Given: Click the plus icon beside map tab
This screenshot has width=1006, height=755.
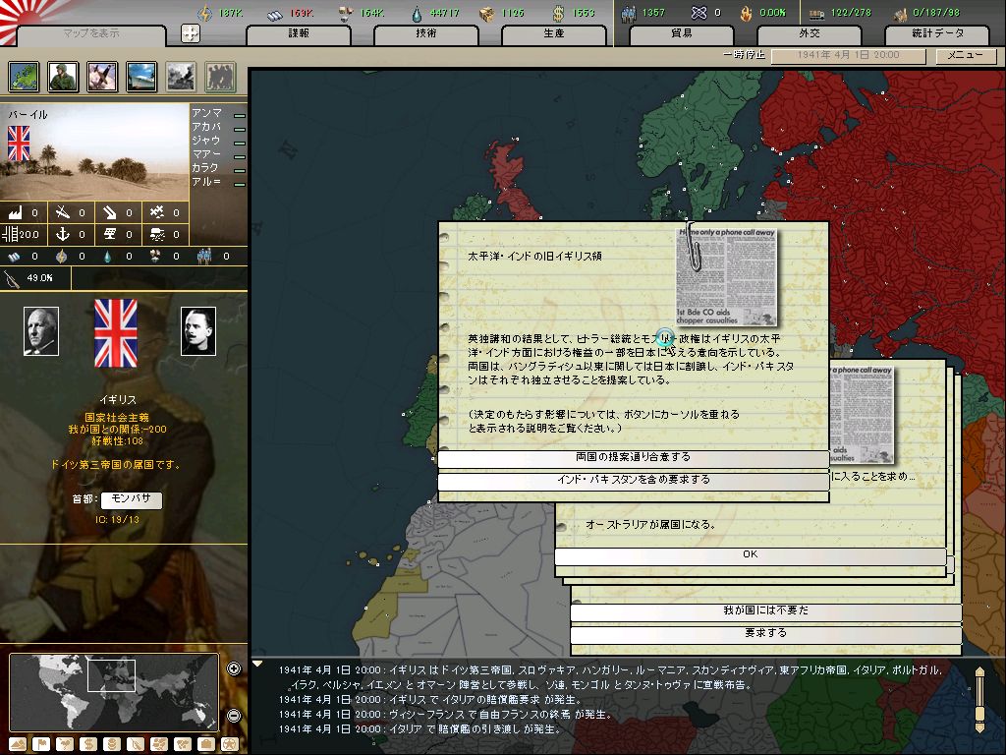Looking at the screenshot, I should pyautogui.click(x=191, y=33).
